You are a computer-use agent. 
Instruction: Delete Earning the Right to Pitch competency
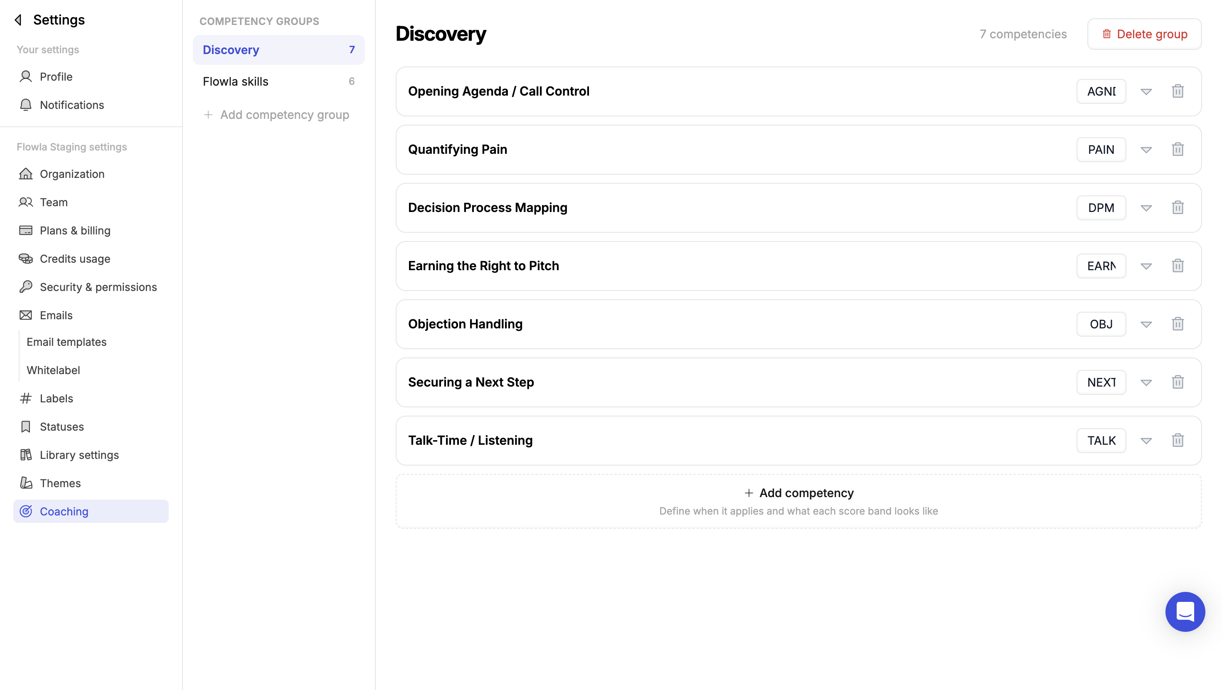[1178, 266]
